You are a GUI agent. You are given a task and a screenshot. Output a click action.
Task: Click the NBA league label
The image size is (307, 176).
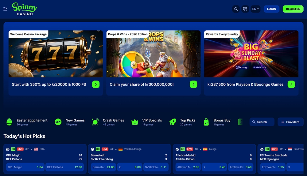pos(42,149)
